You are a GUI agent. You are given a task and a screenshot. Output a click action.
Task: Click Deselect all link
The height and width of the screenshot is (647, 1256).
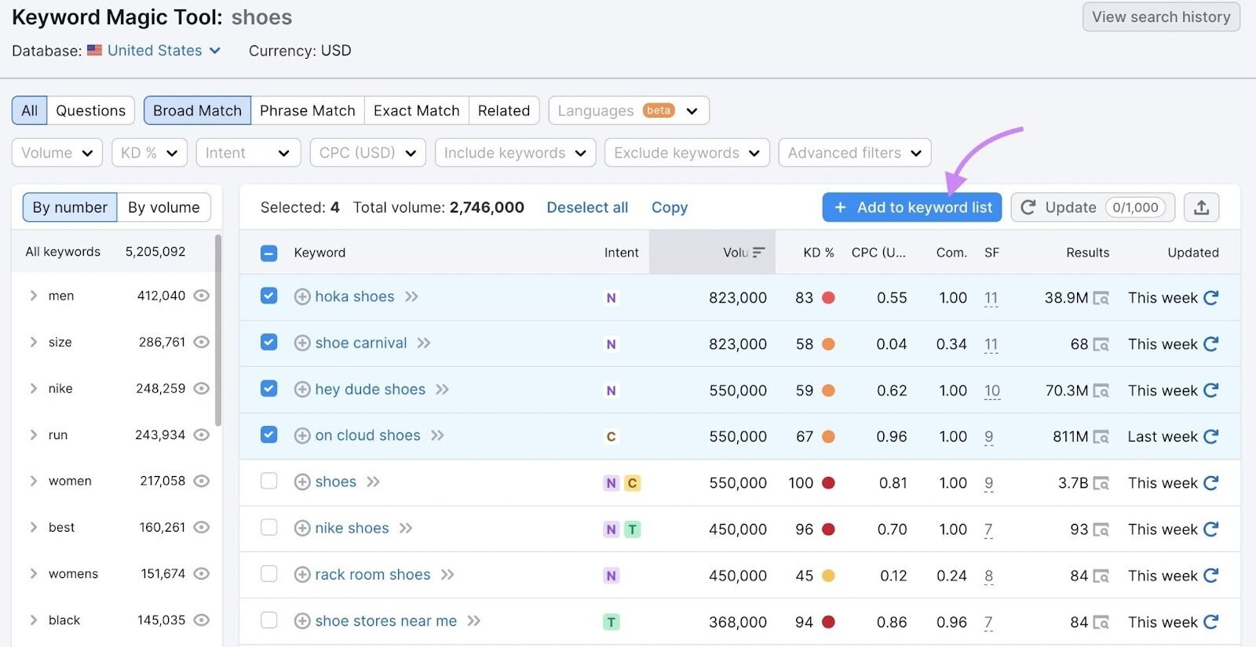[587, 208]
